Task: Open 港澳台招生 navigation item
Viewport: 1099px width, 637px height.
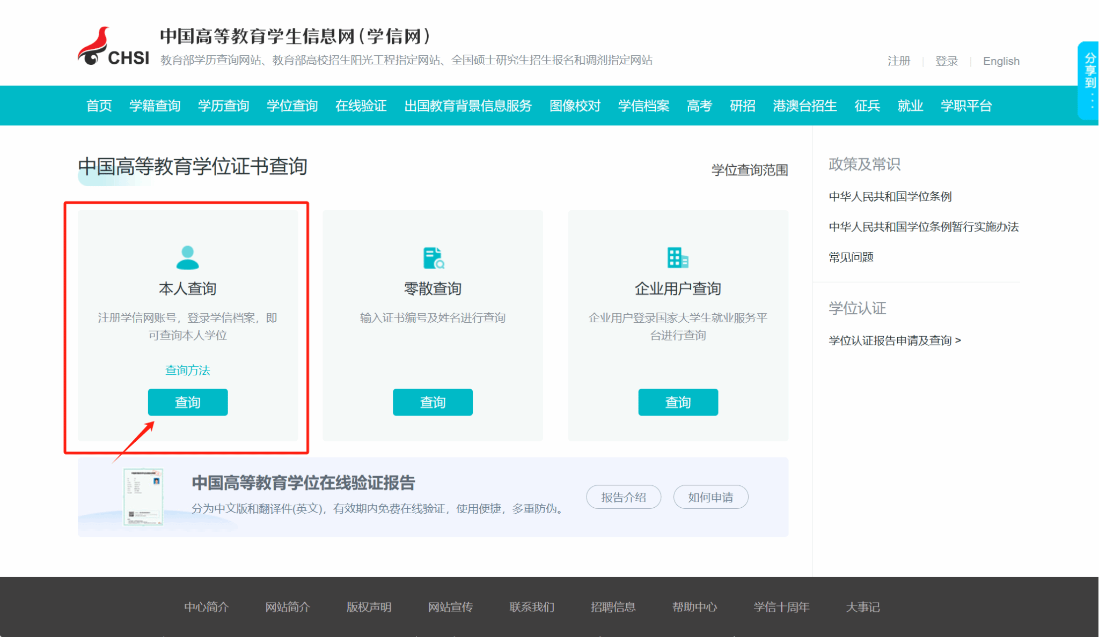Action: [805, 106]
